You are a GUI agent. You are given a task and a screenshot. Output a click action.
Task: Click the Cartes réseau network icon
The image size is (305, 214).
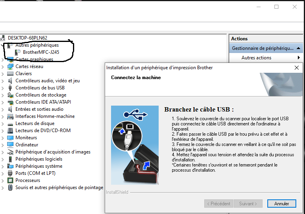(10, 66)
